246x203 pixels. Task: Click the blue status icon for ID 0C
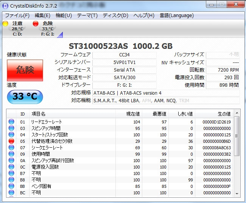[11, 167]
